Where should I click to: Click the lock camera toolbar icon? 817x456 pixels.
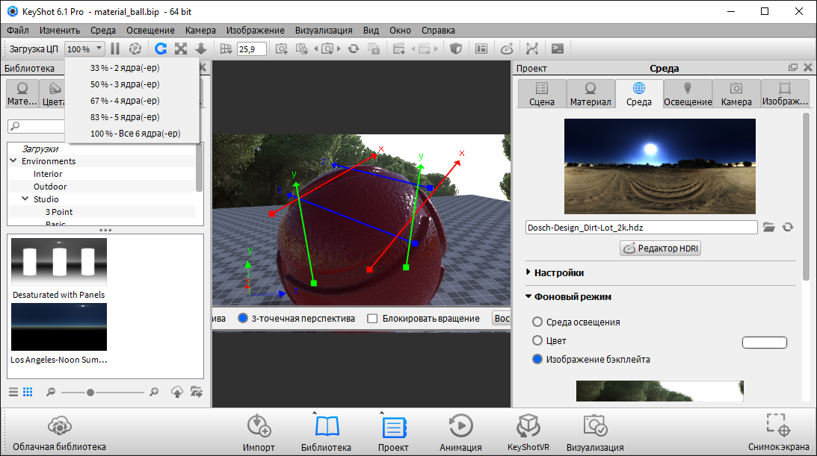click(x=374, y=49)
